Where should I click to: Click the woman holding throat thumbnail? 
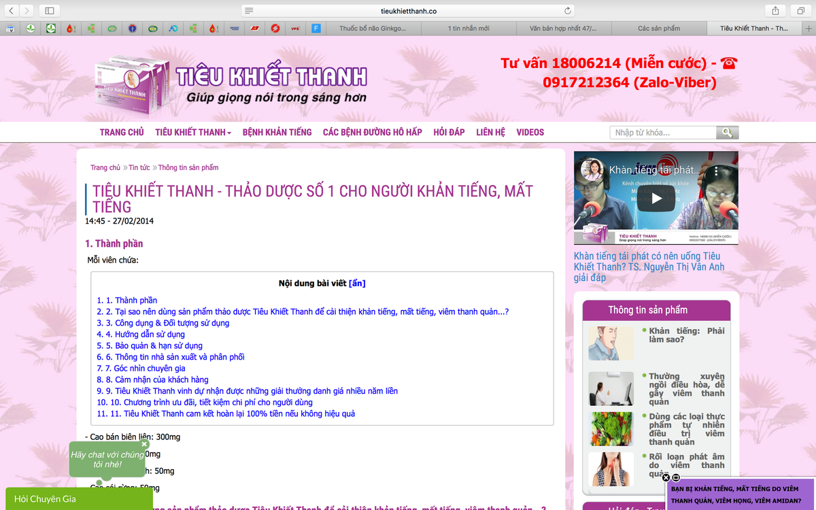click(x=611, y=469)
